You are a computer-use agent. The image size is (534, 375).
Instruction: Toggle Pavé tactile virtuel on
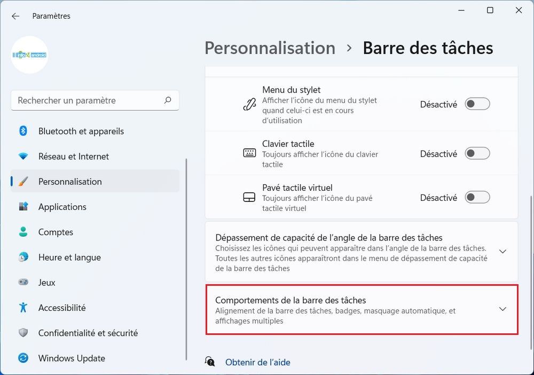point(477,198)
